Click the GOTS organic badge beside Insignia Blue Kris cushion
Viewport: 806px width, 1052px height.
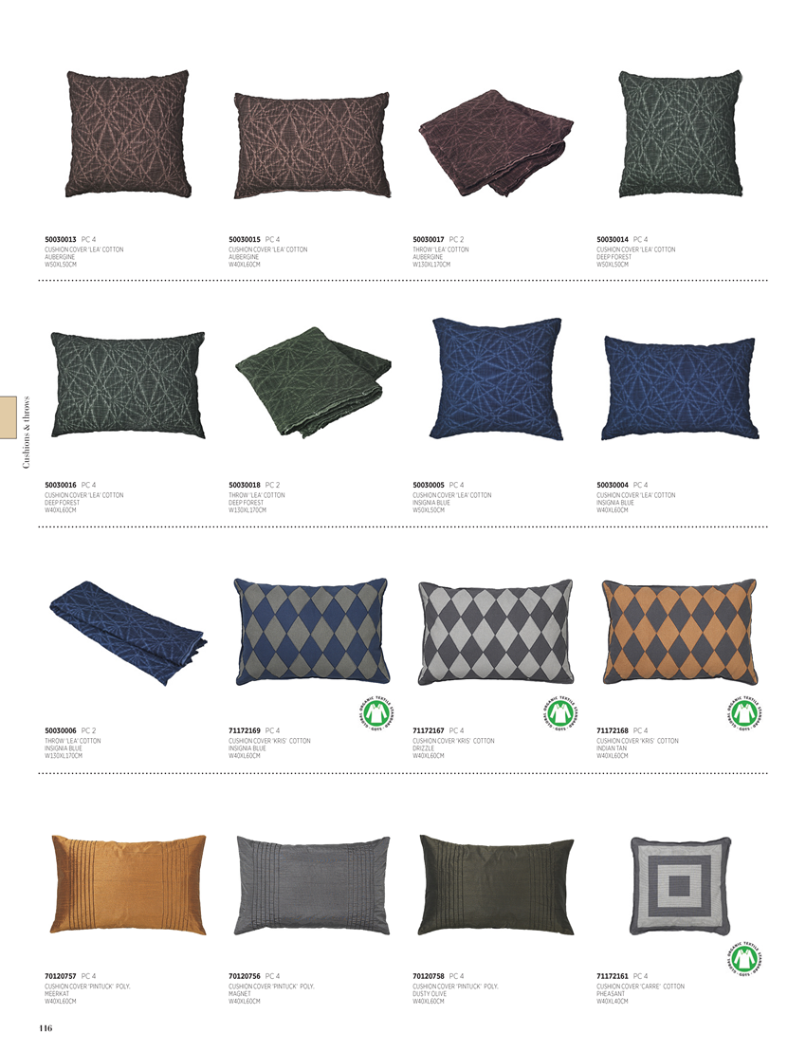(376, 712)
